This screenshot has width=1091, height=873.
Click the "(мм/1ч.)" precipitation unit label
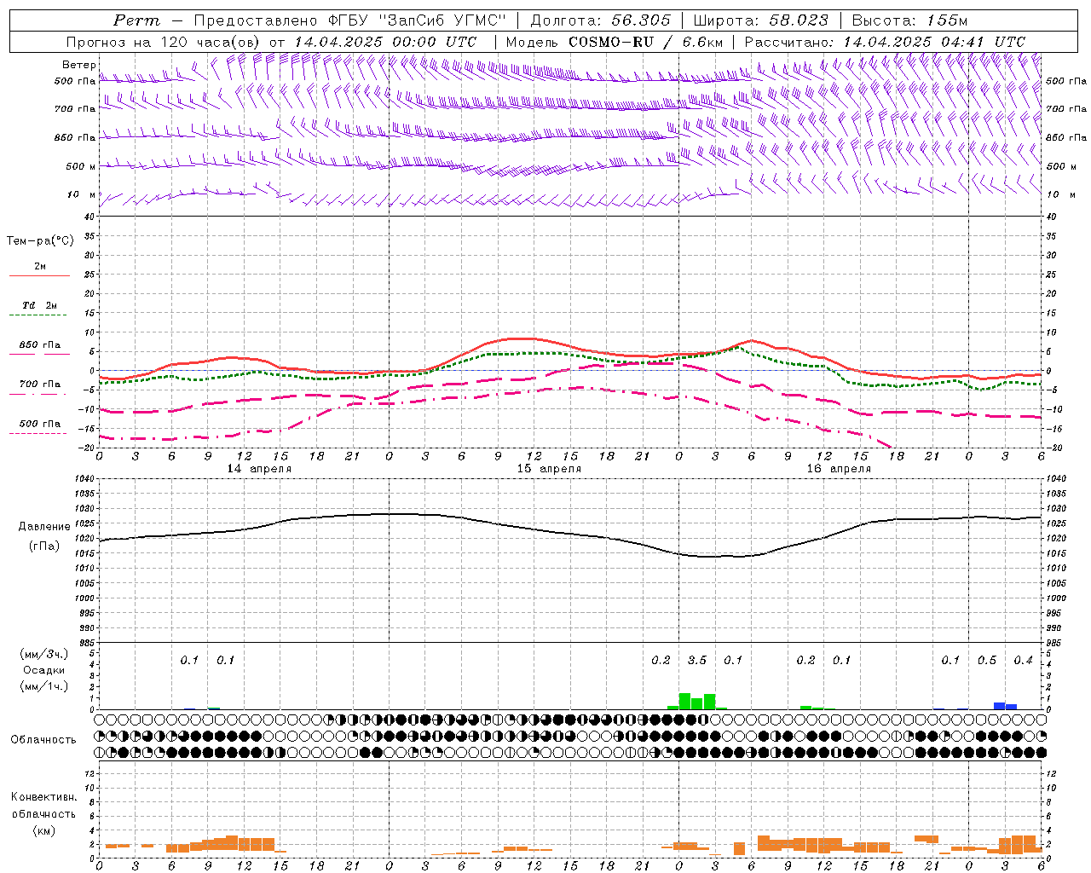tap(43, 686)
